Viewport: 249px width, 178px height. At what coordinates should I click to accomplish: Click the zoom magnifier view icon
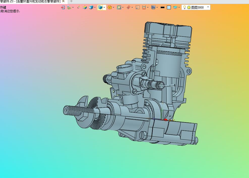pos(119,8)
